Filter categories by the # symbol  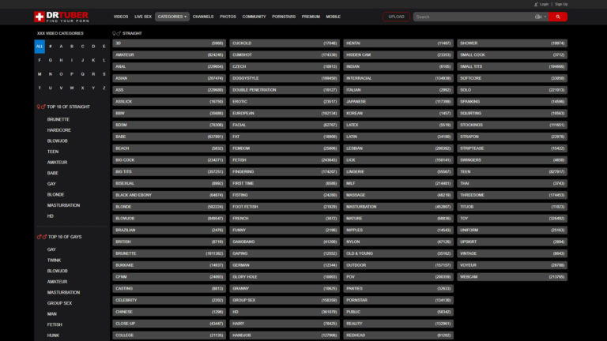(x=51, y=46)
